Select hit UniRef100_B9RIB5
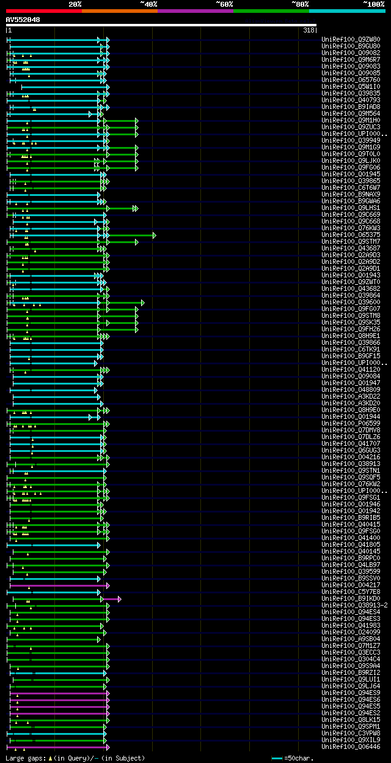This screenshot has width=391, height=763. pos(351,518)
